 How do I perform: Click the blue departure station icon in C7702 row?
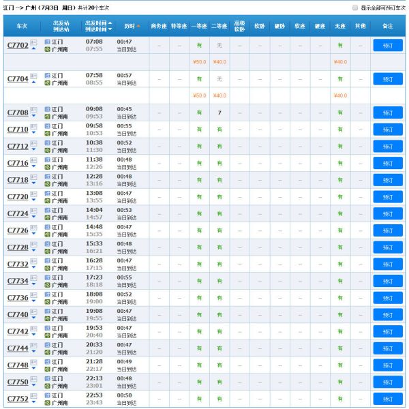47,42
